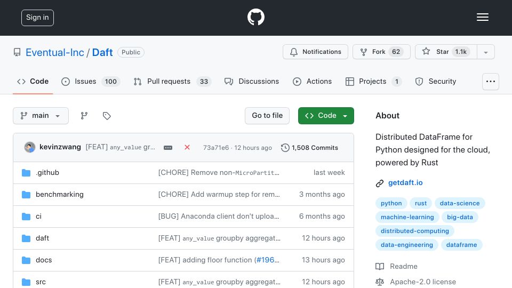
Task: Open the more tabs ellipsis menu
Action: point(491,81)
